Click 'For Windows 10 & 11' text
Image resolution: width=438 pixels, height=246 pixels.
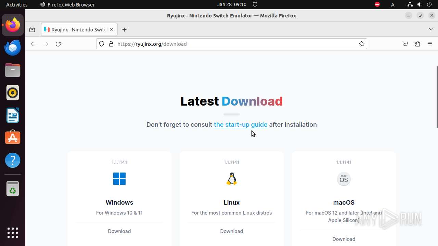click(x=119, y=213)
